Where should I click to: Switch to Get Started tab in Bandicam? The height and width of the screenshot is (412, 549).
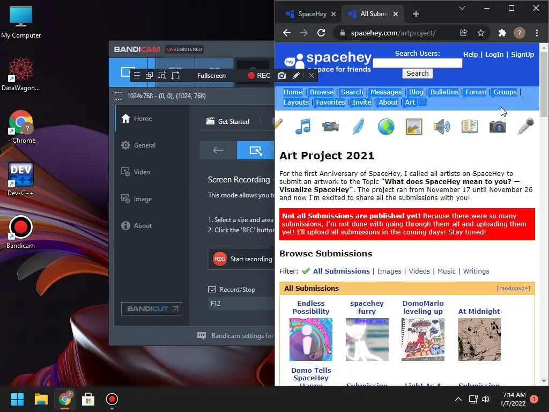pos(228,121)
